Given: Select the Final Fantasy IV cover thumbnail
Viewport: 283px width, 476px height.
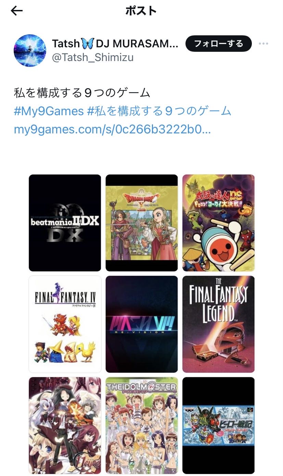Looking at the screenshot, I should point(65,324).
